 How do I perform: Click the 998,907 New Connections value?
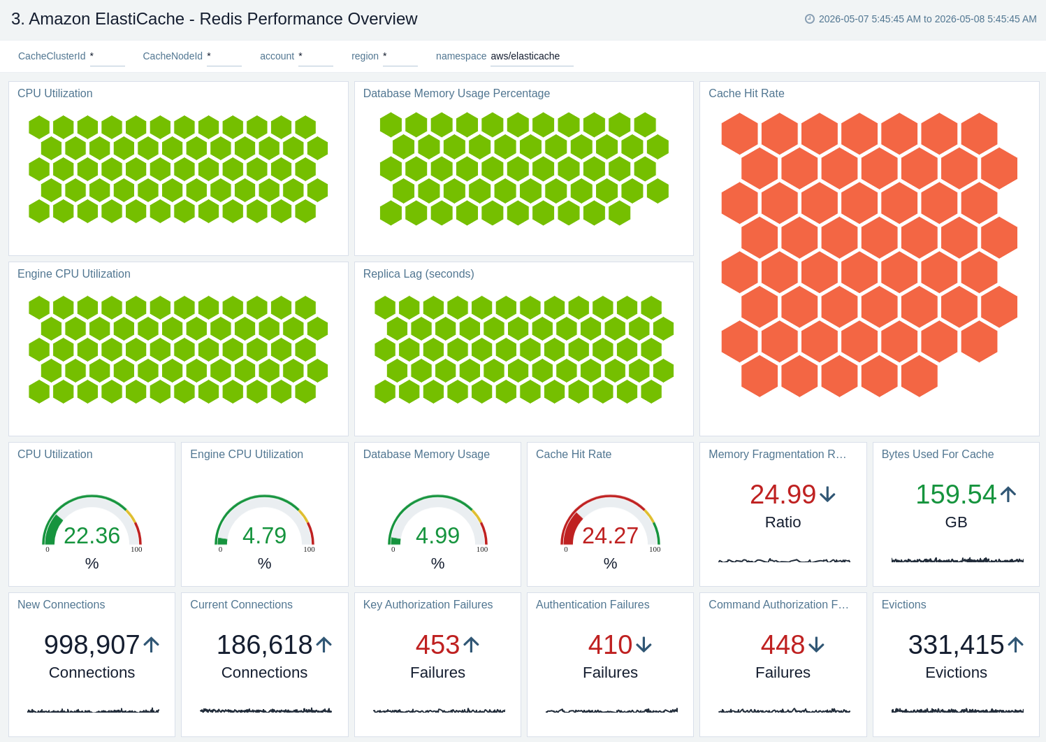tap(92, 645)
